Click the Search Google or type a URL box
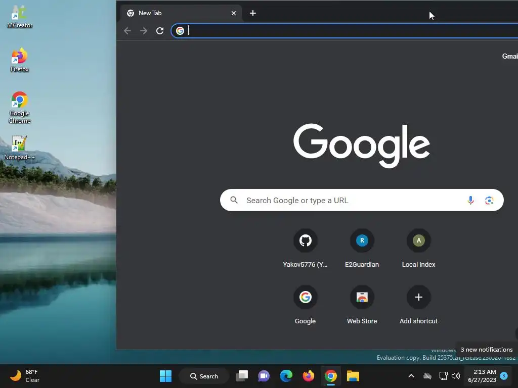The width and height of the screenshot is (518, 388). click(x=362, y=200)
